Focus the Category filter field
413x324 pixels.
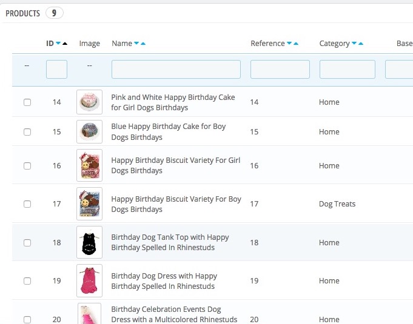click(347, 69)
